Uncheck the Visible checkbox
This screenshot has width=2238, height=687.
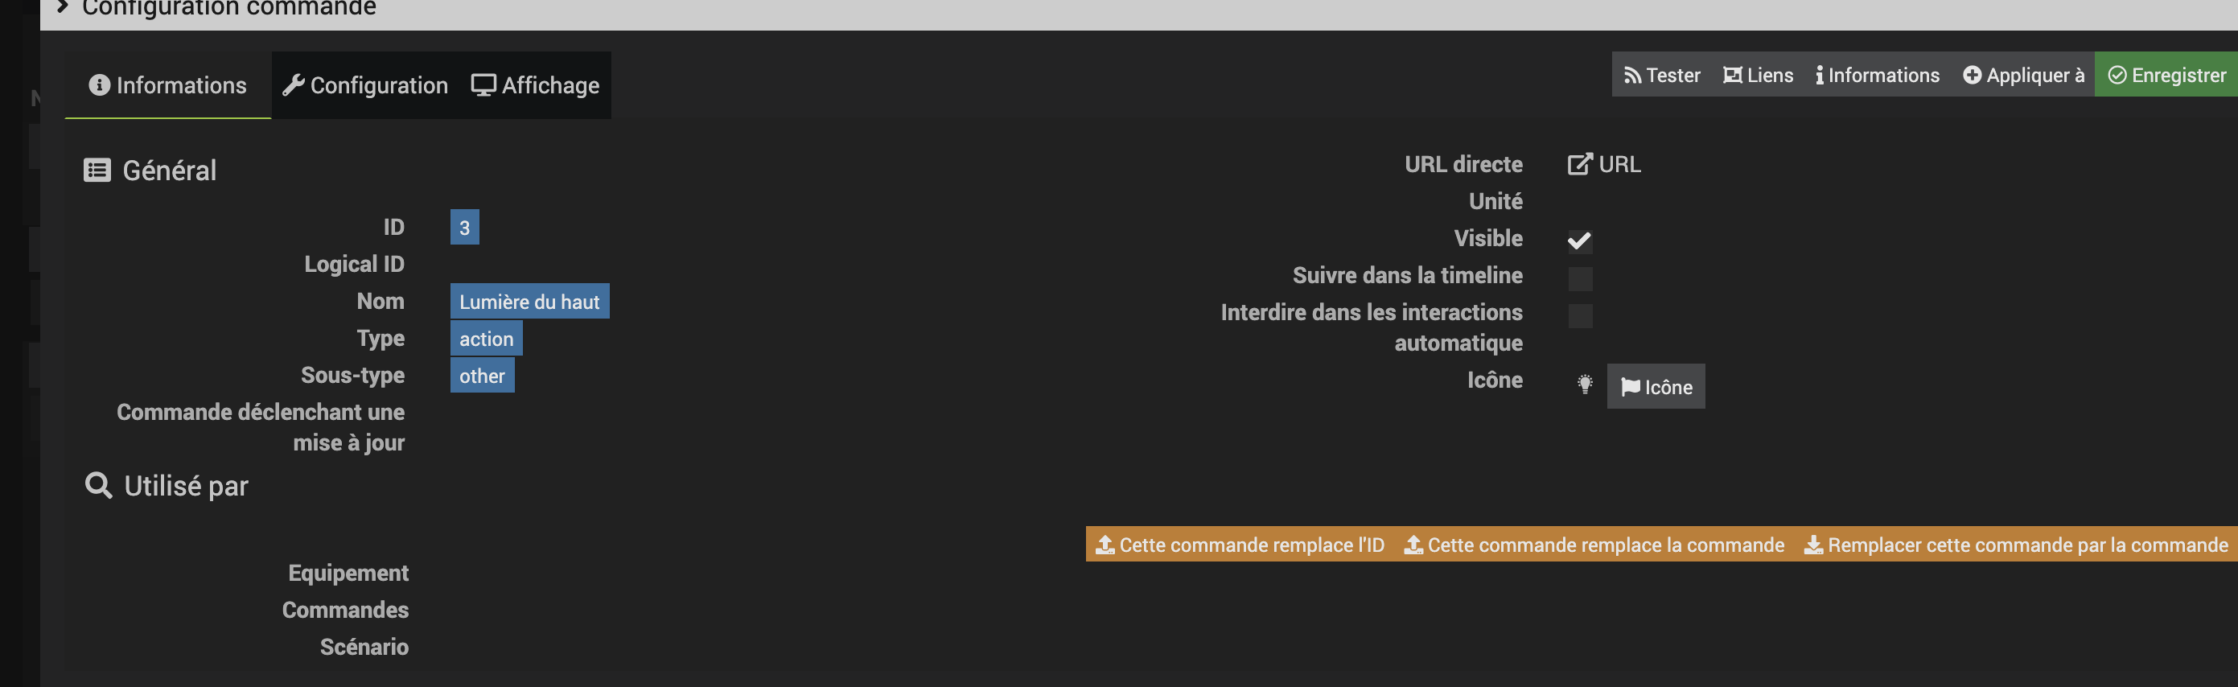click(x=1579, y=241)
